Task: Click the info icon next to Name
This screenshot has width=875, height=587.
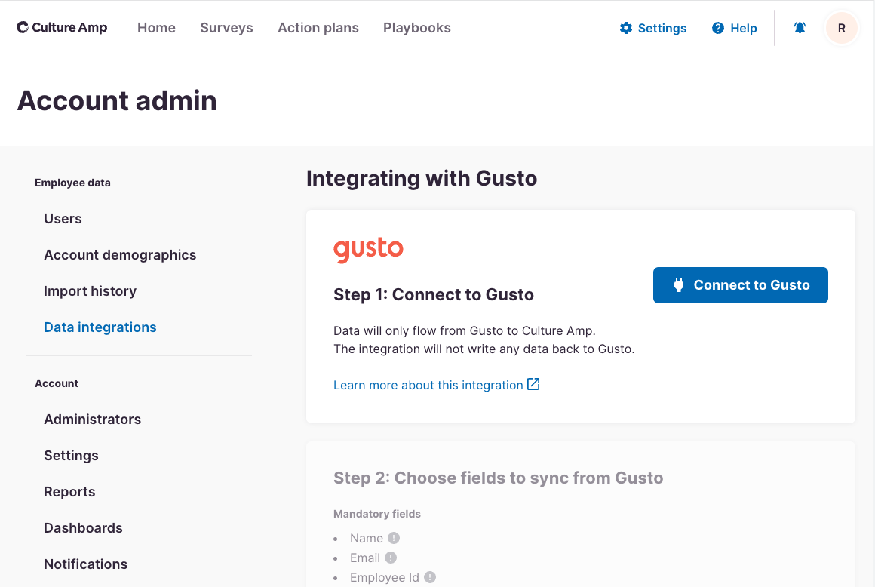Action: (x=394, y=538)
